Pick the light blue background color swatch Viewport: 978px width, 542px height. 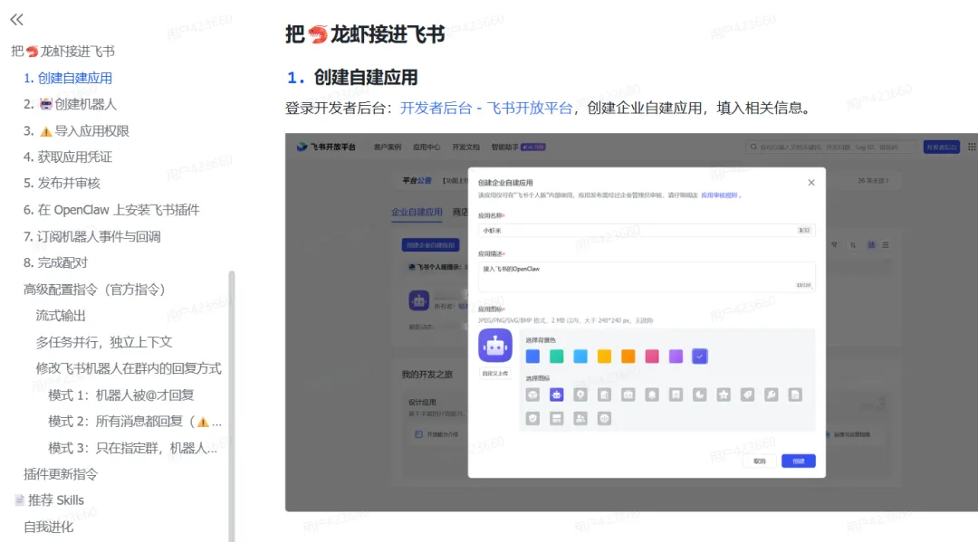tap(580, 357)
